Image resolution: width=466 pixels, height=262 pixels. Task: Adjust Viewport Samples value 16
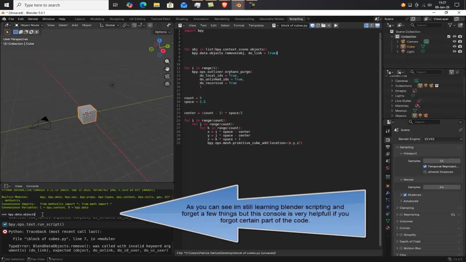click(x=442, y=161)
